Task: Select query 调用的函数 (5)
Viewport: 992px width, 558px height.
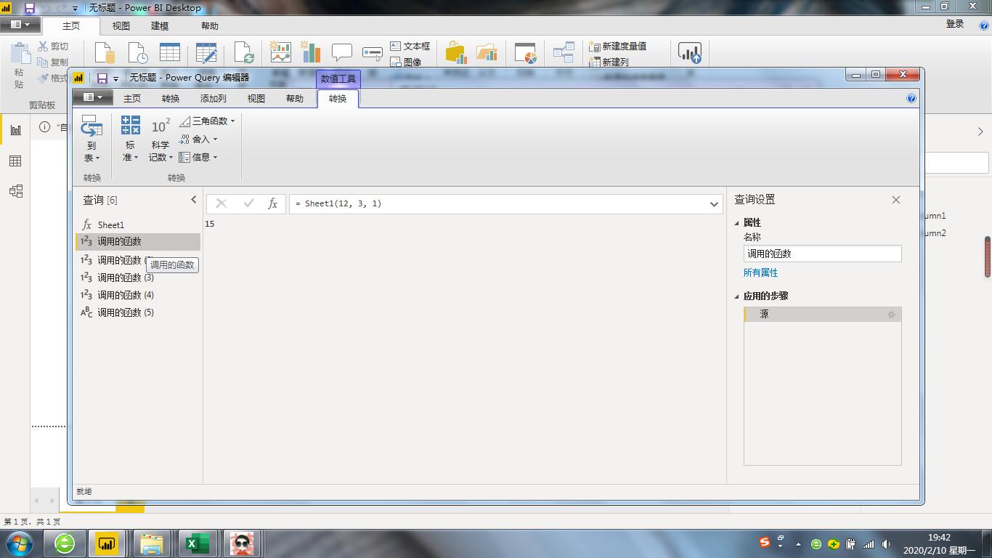Action: pyautogui.click(x=138, y=312)
